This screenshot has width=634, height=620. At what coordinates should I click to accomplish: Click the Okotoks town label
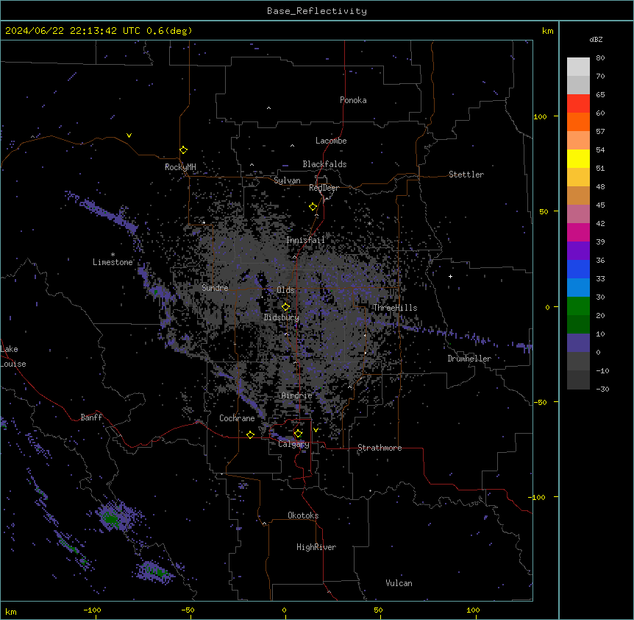[303, 515]
